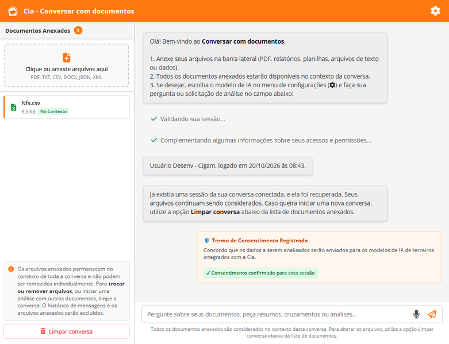Click the file upload drop zone
The image size is (449, 344).
pos(67,65)
